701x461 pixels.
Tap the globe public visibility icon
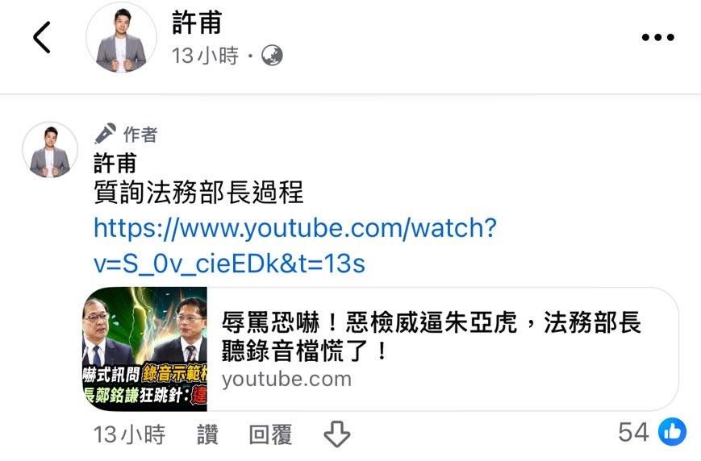[x=272, y=56]
